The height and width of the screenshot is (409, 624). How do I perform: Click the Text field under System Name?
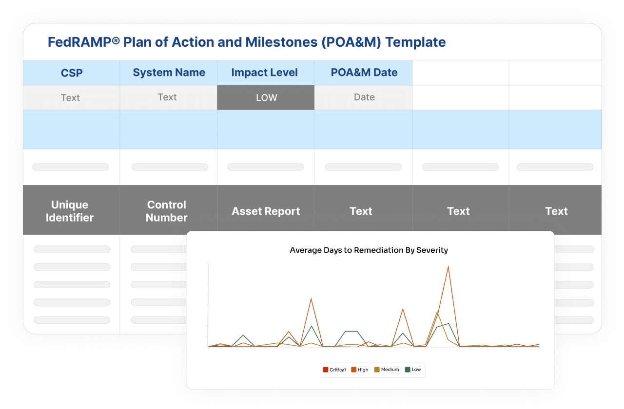click(x=167, y=97)
